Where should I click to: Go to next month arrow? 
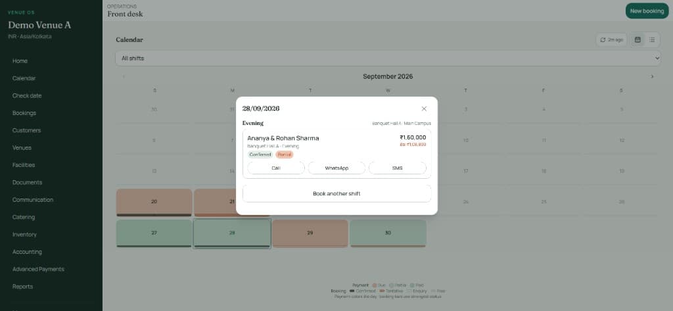coord(652,76)
